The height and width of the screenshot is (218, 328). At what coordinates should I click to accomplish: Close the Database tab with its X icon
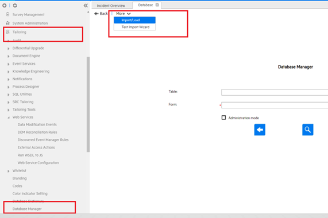[157, 5]
